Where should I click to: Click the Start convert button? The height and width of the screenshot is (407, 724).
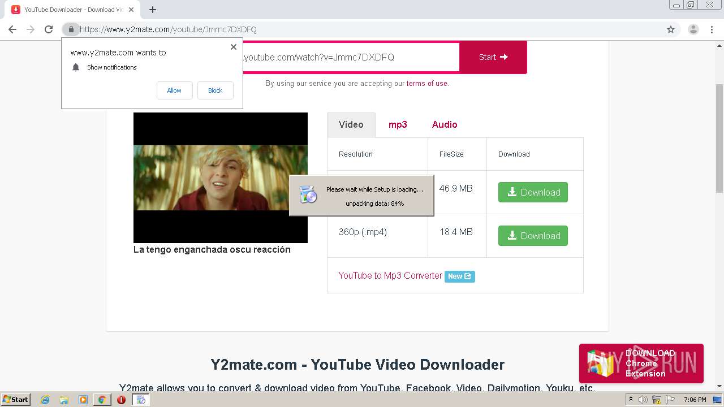[493, 57]
